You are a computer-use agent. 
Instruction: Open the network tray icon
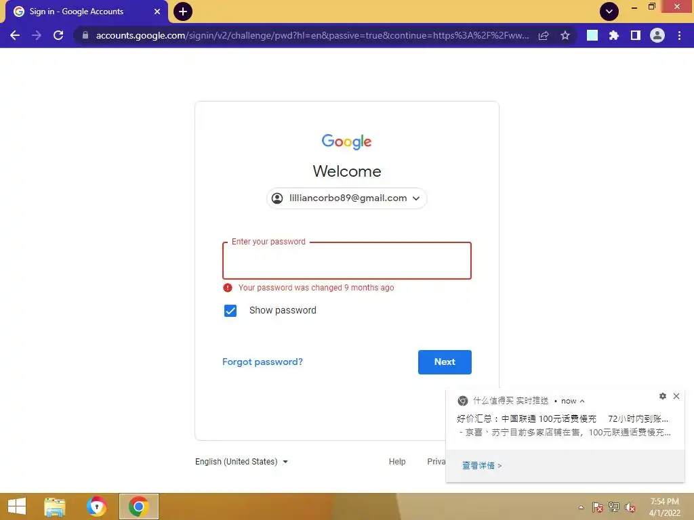pyautogui.click(x=614, y=508)
